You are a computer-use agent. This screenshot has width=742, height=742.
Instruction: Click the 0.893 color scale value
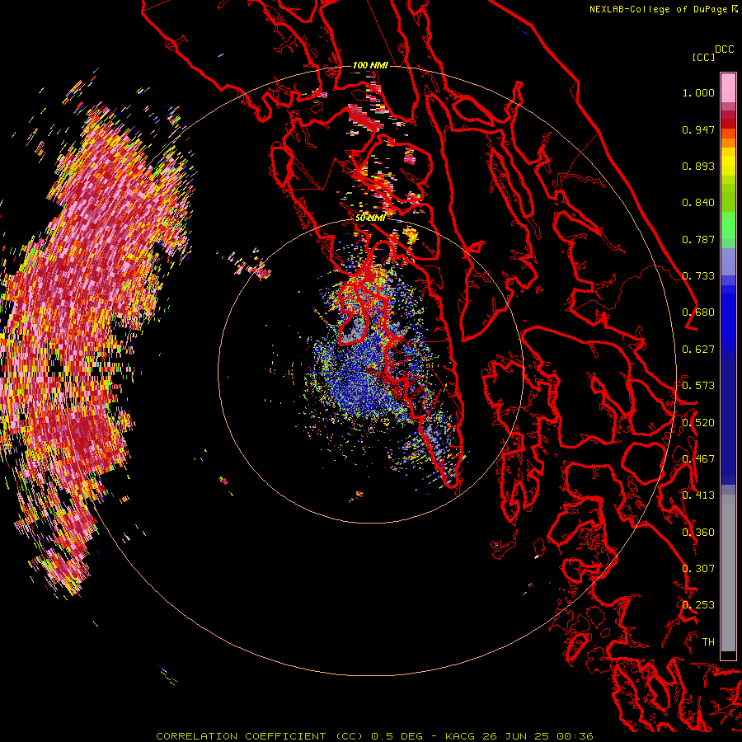click(x=698, y=166)
